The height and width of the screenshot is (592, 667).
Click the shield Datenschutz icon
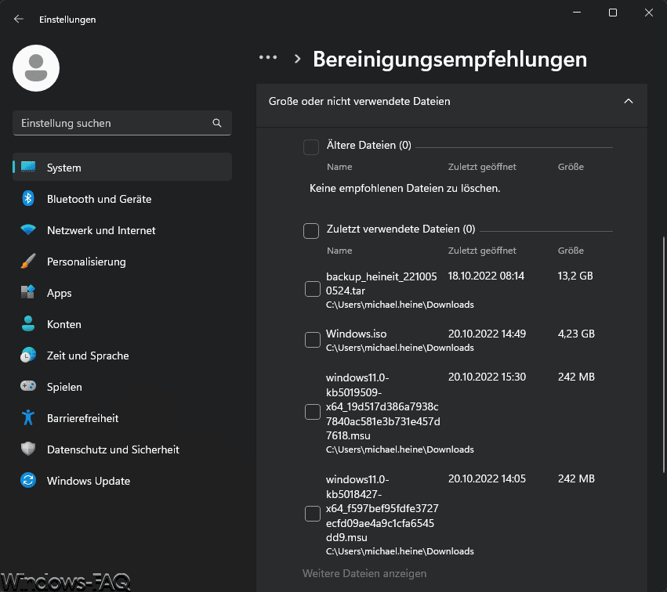click(x=28, y=449)
